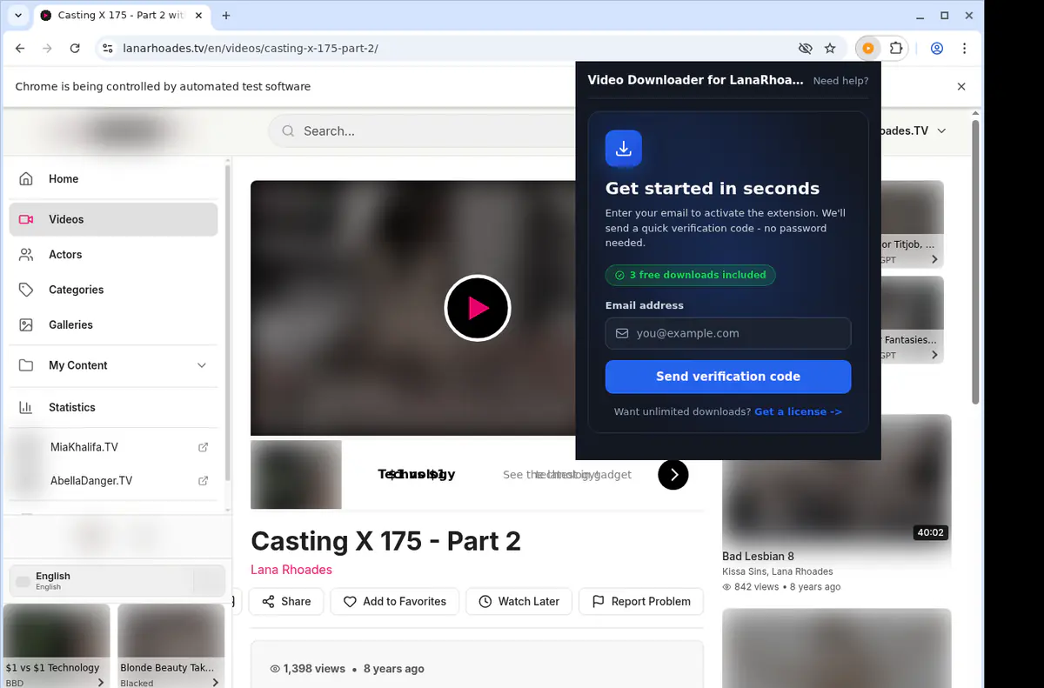The image size is (1044, 688).
Task: Click the Watch Later button
Action: click(519, 601)
